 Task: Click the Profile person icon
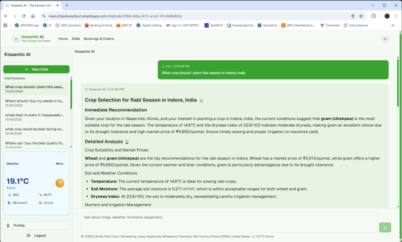[x=8, y=226]
